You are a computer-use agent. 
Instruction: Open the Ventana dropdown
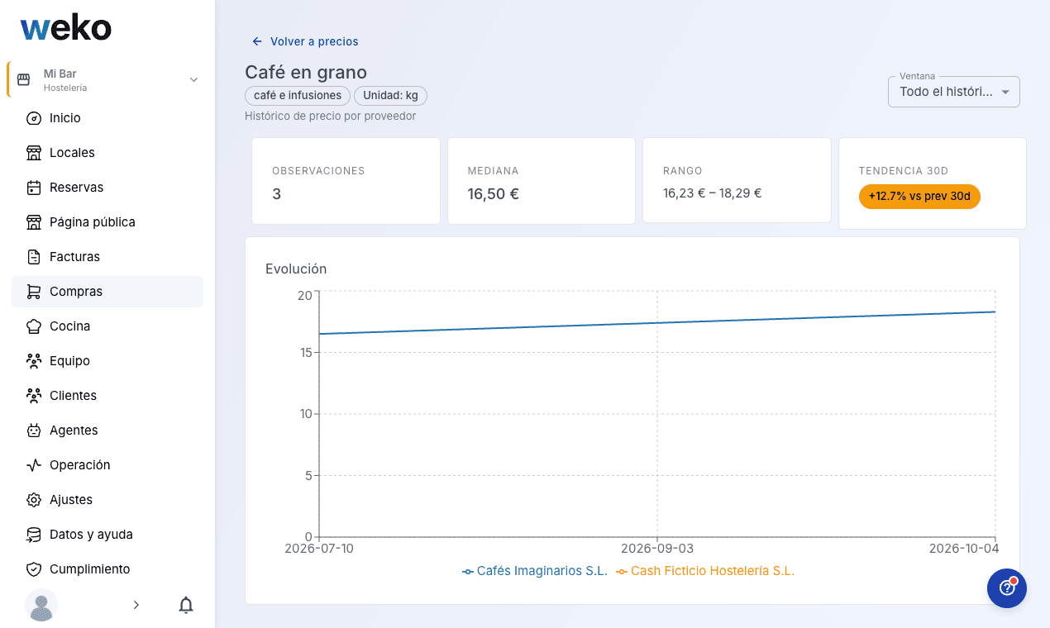coord(954,92)
